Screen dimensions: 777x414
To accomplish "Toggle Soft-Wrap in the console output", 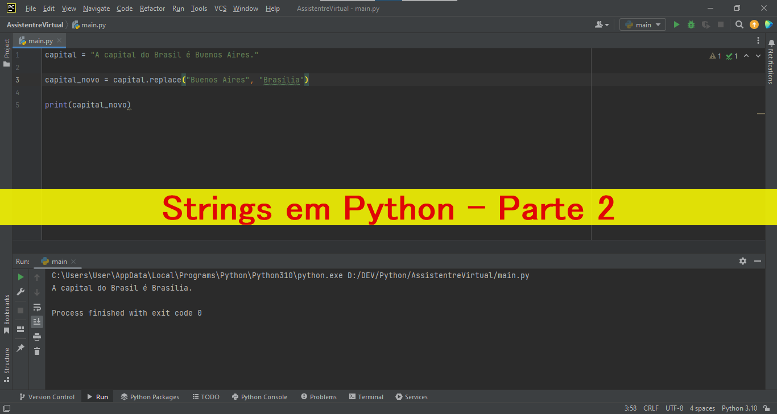I will pos(36,307).
